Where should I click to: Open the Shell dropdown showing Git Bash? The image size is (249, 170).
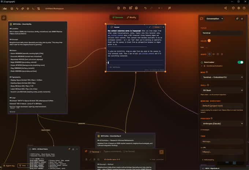(222, 90)
